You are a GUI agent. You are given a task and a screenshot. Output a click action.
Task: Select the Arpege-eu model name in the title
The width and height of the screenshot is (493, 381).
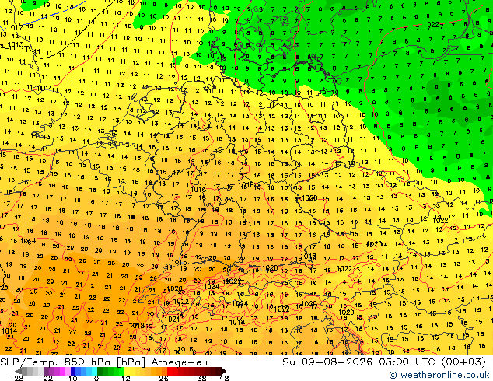click(x=179, y=362)
